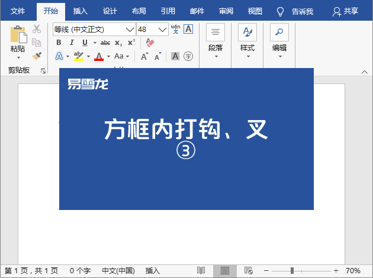Click the zoom in plus button
The image size is (373, 278).
336,271
